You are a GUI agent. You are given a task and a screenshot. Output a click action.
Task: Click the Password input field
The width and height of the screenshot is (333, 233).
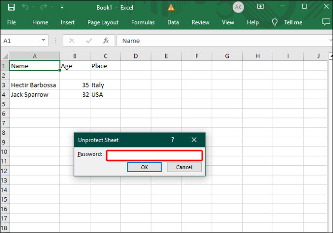154,156
